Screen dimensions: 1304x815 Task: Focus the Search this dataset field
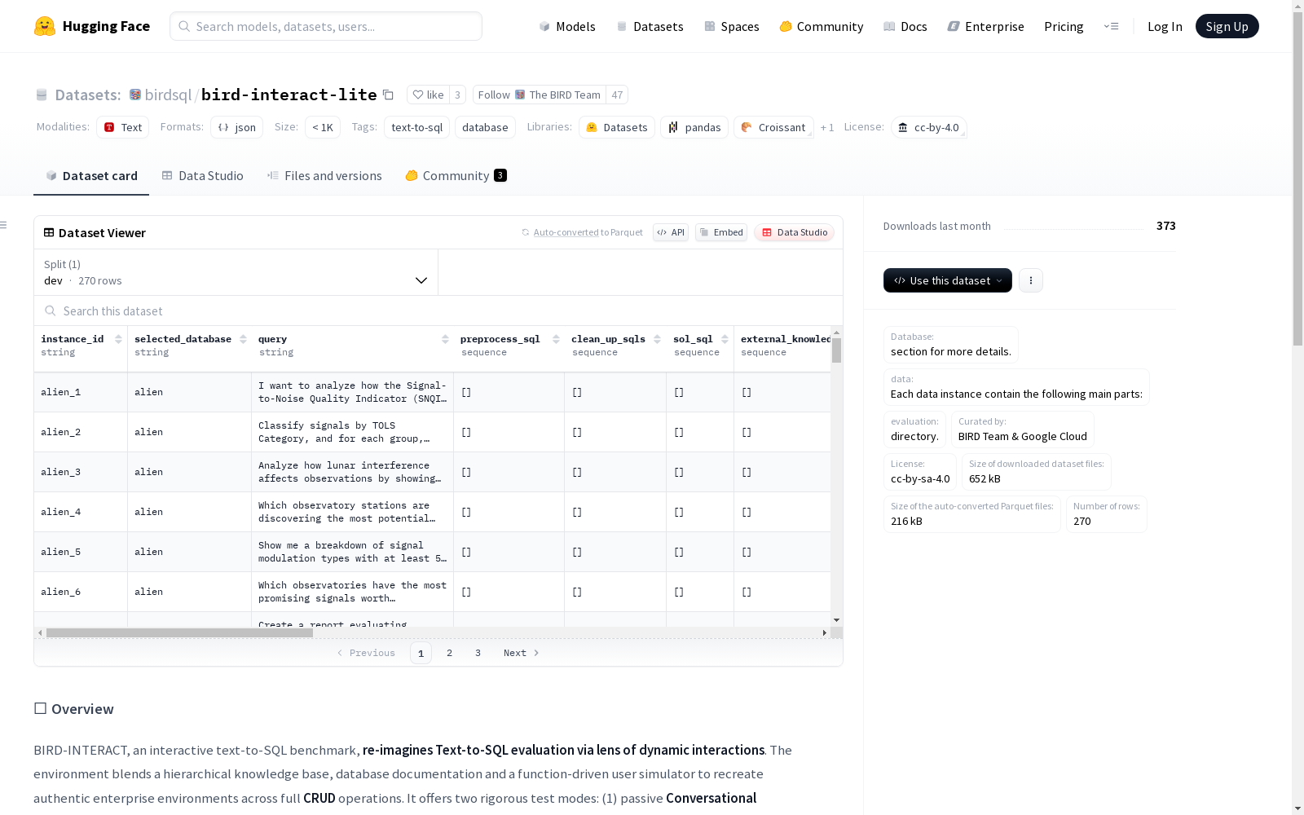[x=438, y=311]
